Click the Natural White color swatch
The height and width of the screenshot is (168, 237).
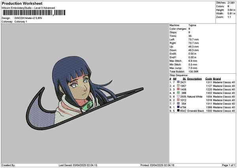[x=178, y=96]
